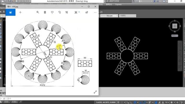The height and width of the screenshot is (104, 185).
Task: Click the Autodesk Exchange Apps X icon
Action: (154, 1)
